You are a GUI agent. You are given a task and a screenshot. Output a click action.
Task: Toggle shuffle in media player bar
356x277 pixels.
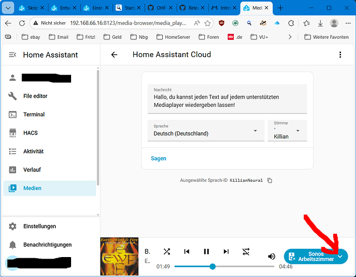click(x=167, y=252)
